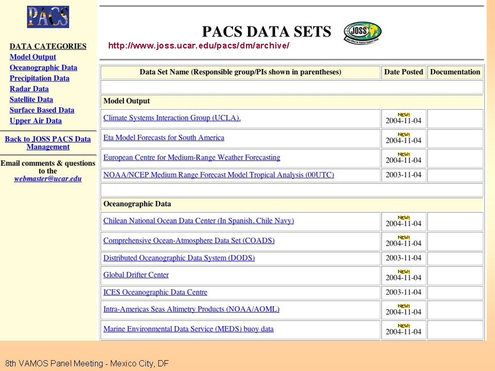Click the DATA CATEGORIES heading
The width and height of the screenshot is (495, 371).
[48, 46]
